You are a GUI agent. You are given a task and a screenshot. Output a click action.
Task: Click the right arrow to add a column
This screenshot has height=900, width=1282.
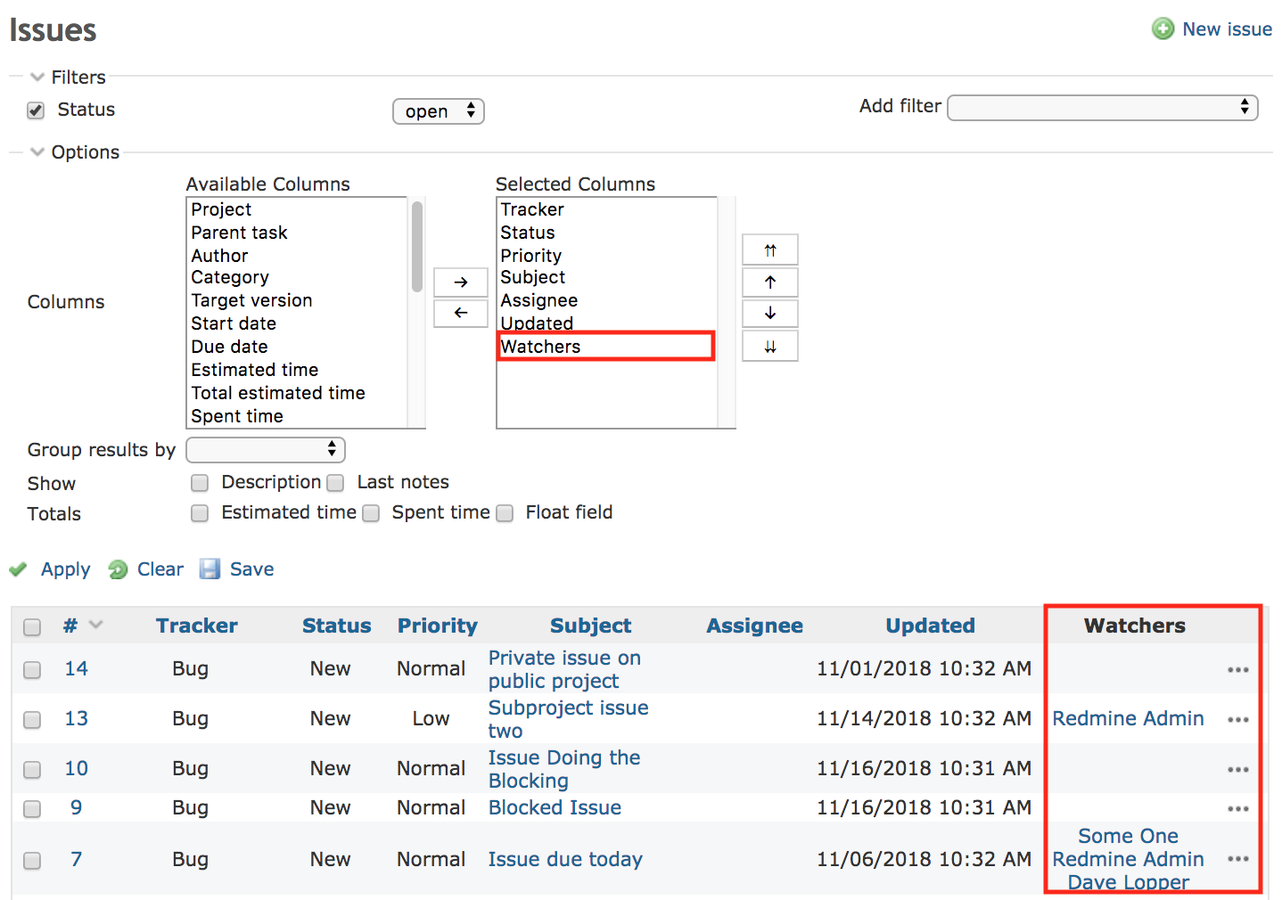[460, 282]
